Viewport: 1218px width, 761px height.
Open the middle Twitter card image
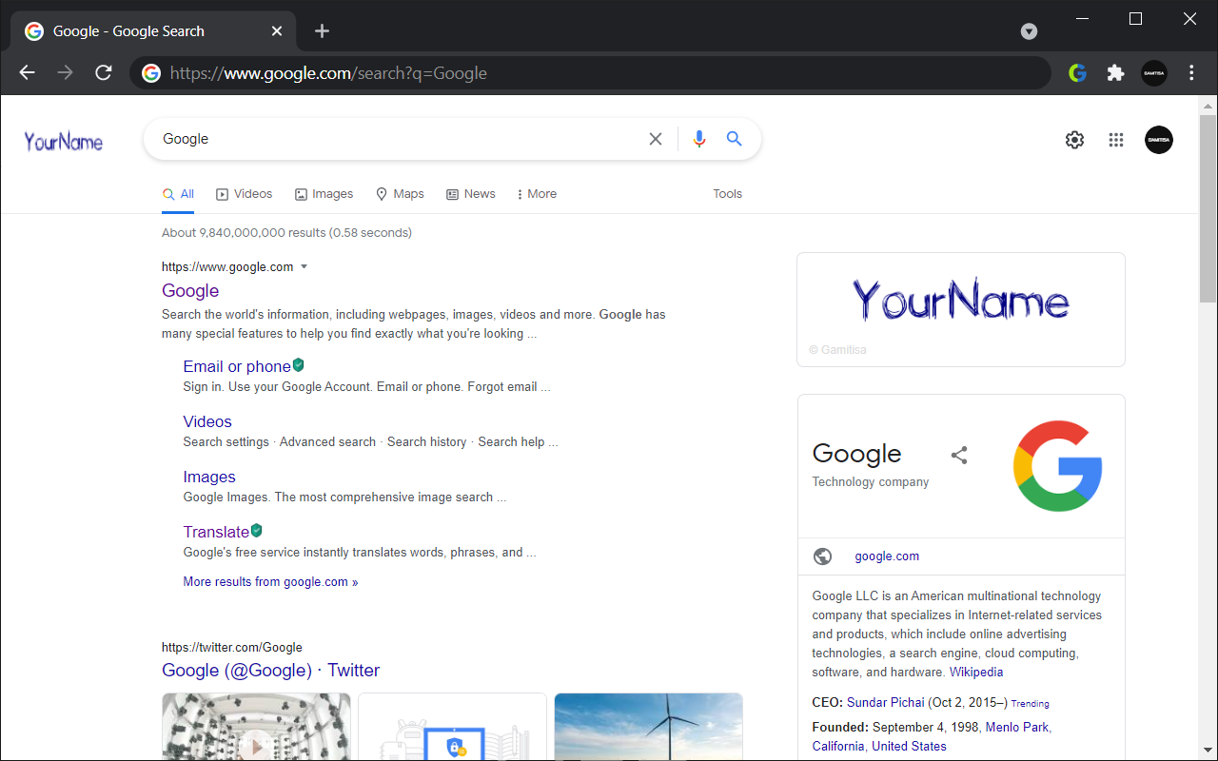[452, 727]
